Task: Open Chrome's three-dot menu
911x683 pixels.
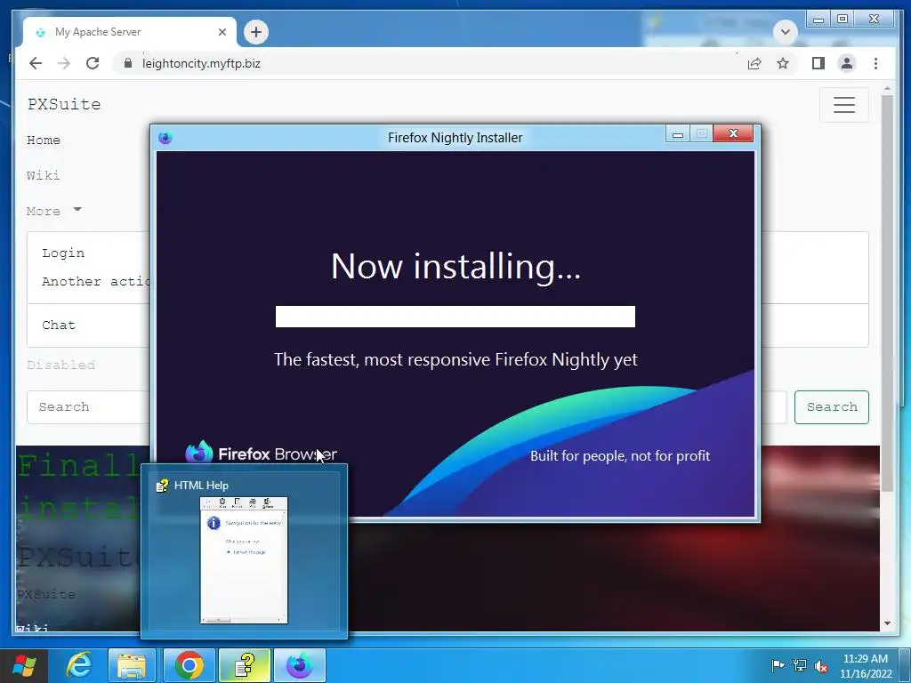Action: point(875,63)
